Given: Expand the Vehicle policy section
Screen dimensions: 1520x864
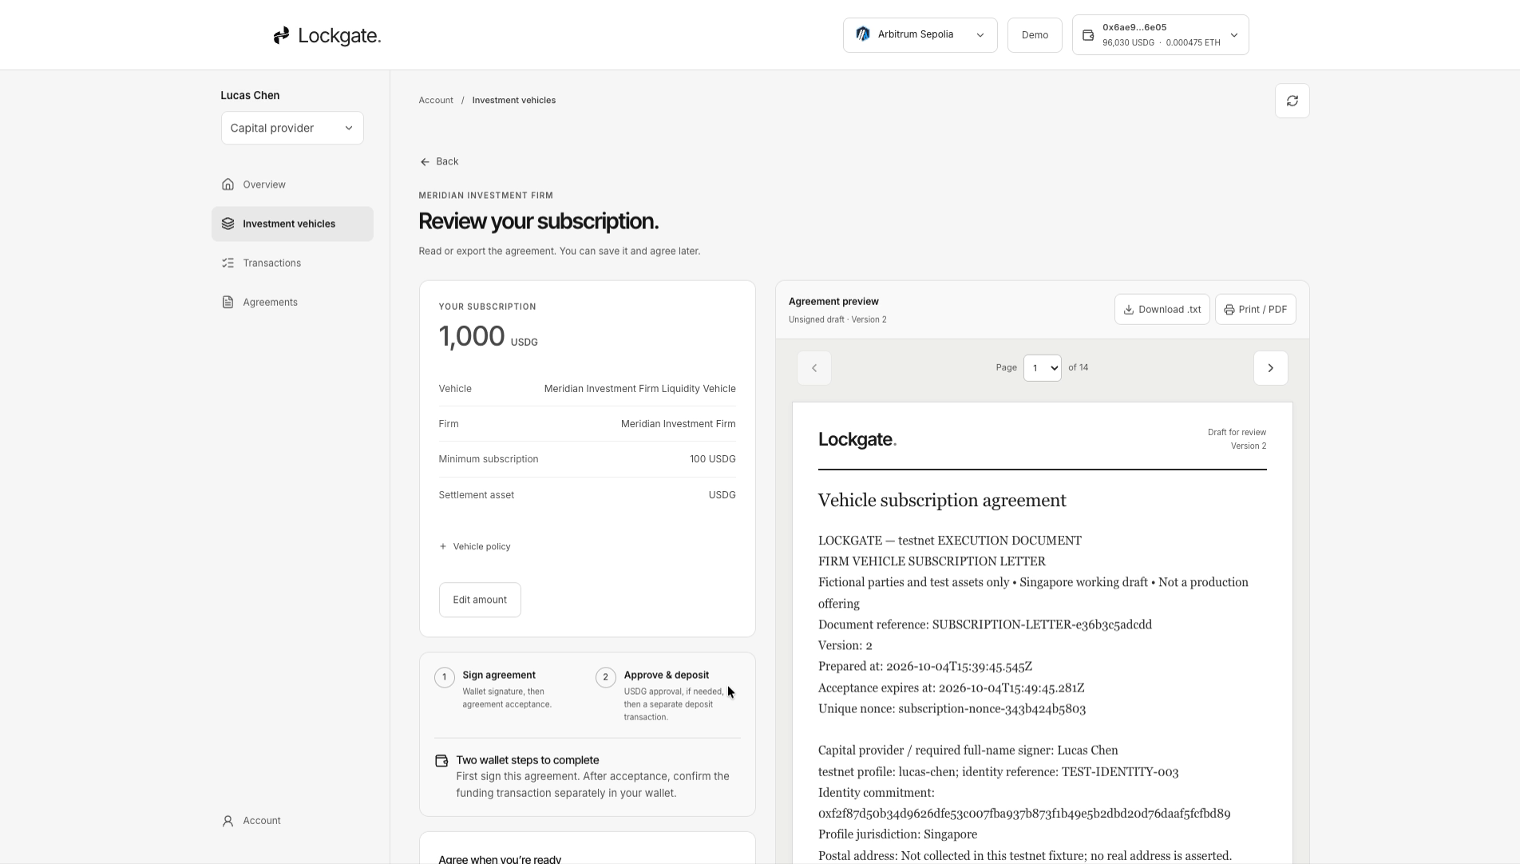Looking at the screenshot, I should click(x=475, y=547).
